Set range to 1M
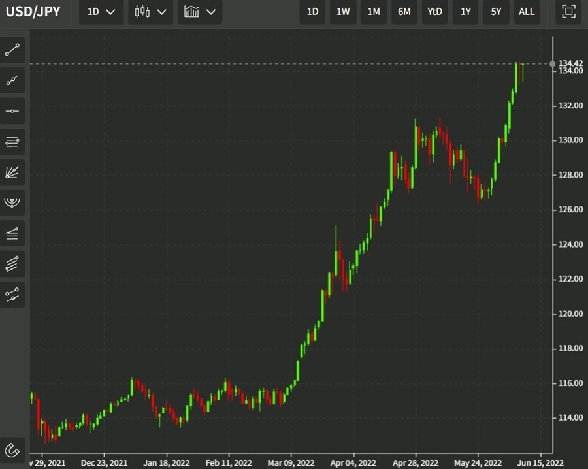 [374, 12]
